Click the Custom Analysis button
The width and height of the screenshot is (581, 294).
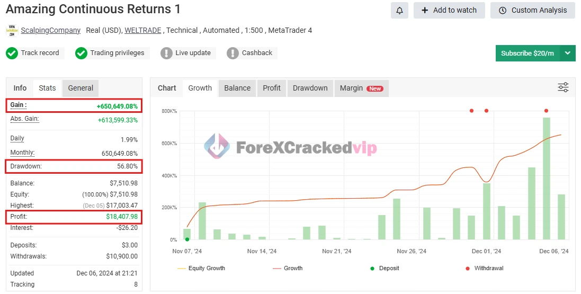click(533, 10)
